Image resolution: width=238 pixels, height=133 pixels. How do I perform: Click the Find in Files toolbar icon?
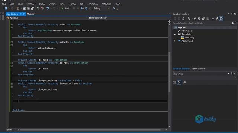(114, 8)
